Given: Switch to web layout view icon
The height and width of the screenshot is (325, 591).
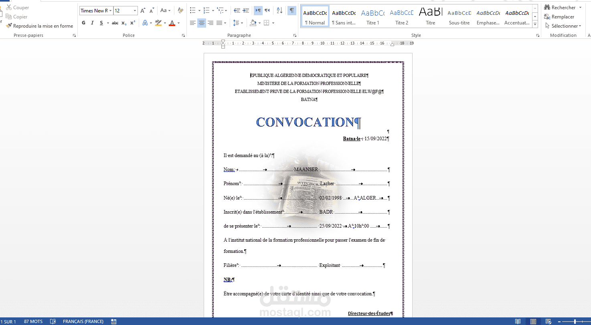Looking at the screenshot, I should [548, 321].
